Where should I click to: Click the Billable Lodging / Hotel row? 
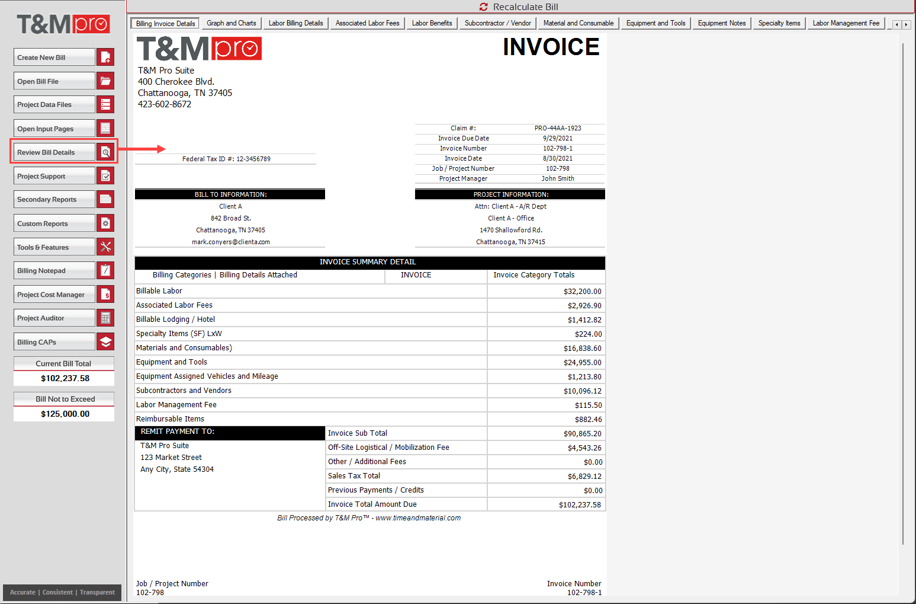coord(370,319)
